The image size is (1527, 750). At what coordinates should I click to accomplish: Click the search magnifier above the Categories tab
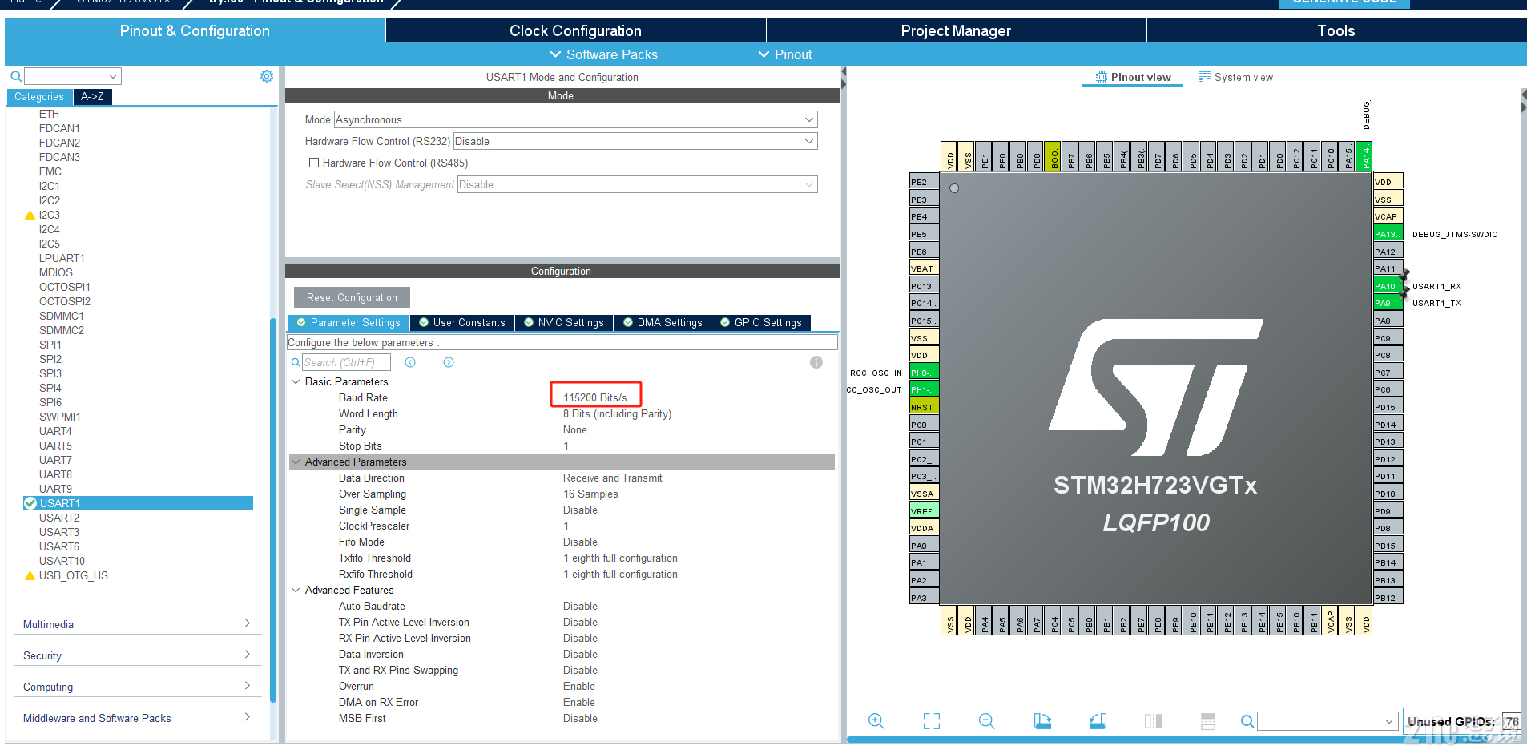click(x=15, y=77)
